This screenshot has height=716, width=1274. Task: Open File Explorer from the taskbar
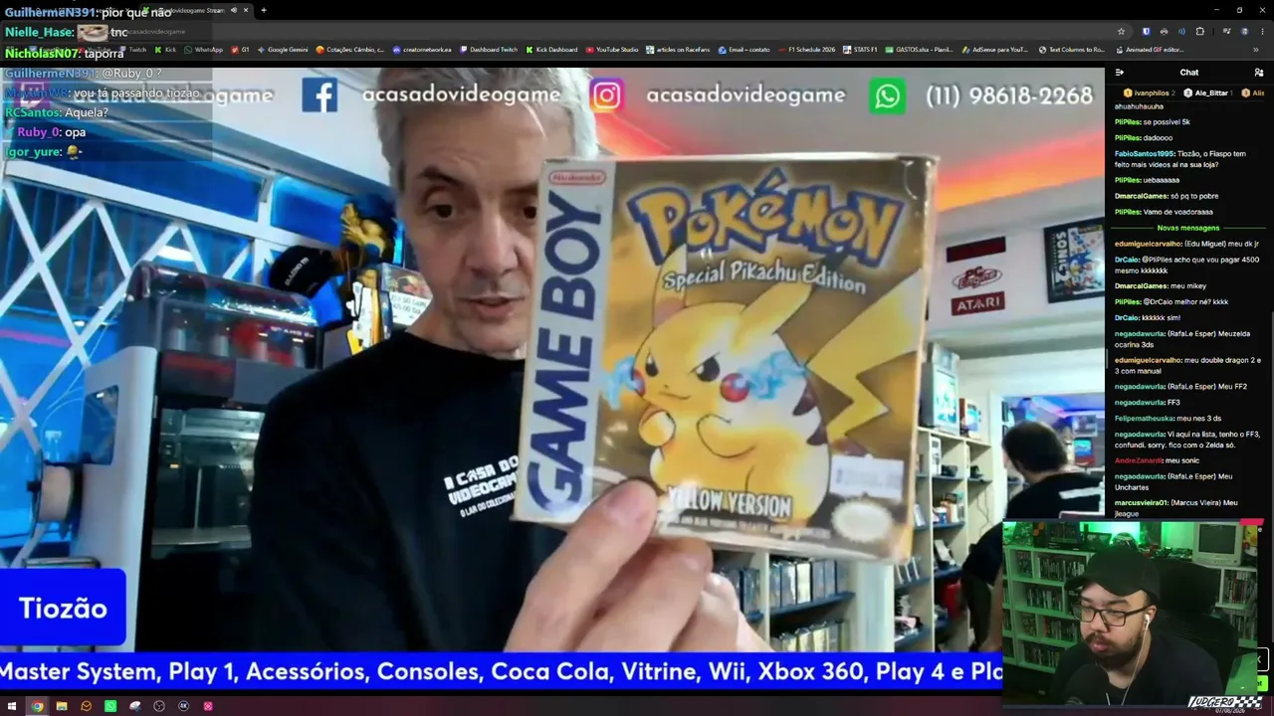point(62,706)
